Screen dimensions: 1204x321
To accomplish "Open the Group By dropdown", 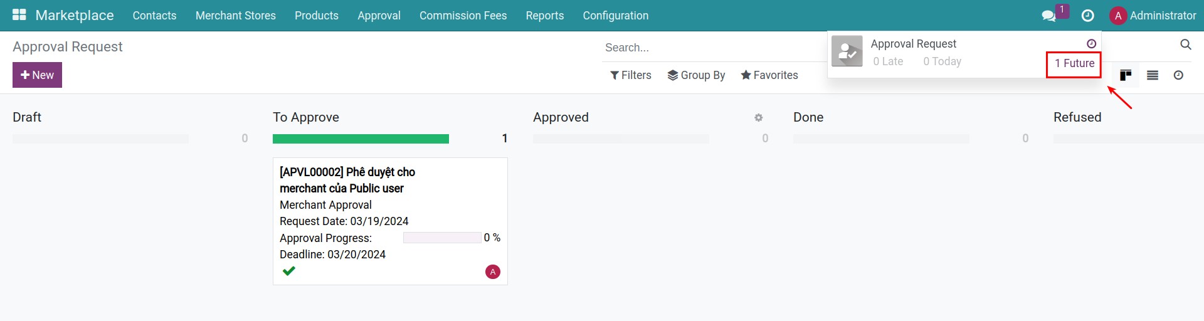I will point(696,75).
